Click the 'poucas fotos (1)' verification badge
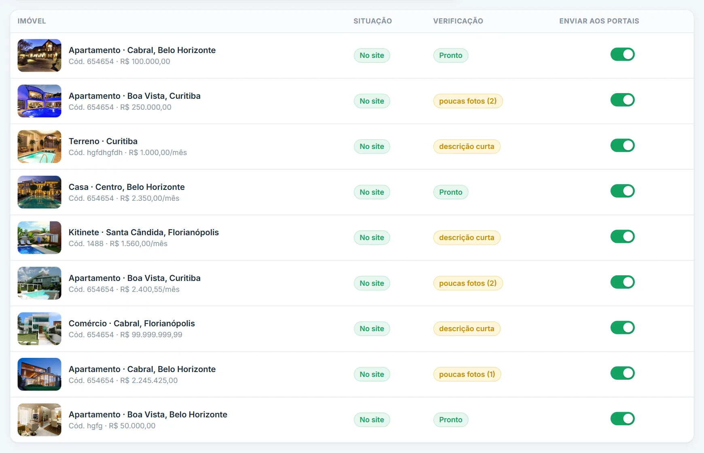 coord(467,374)
